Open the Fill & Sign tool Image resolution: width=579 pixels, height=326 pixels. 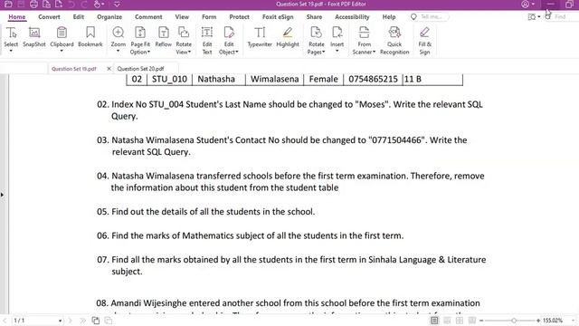pyautogui.click(x=424, y=41)
